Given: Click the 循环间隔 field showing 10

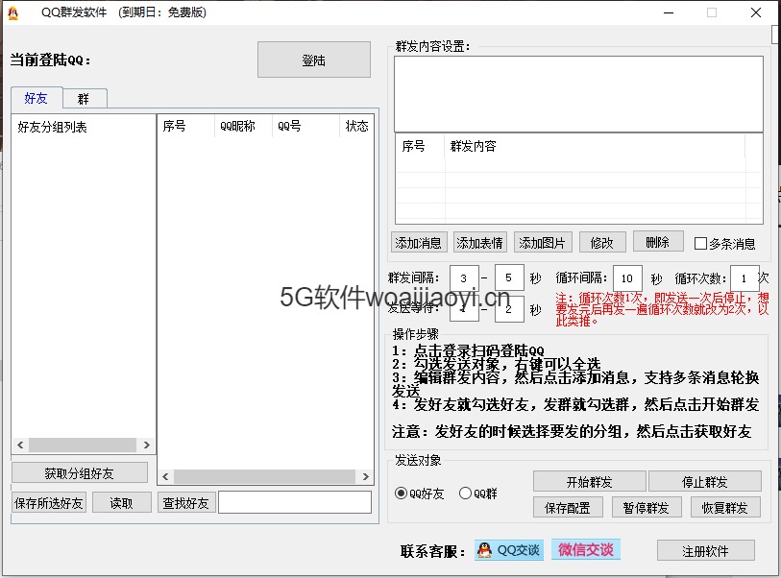Looking at the screenshot, I should pos(627,277).
